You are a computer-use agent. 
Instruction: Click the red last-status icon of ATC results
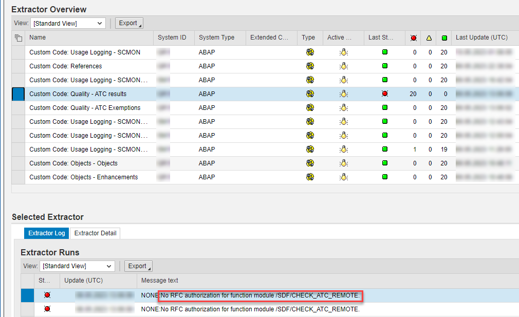[x=384, y=94]
